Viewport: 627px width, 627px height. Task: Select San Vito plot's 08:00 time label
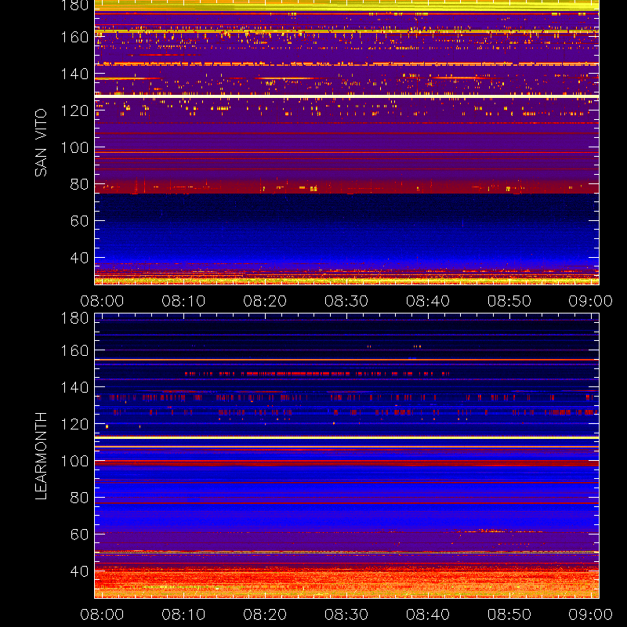tap(102, 301)
